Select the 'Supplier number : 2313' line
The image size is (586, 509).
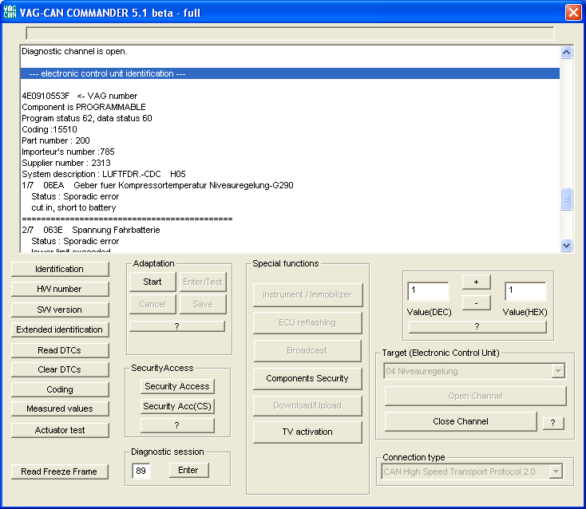click(x=290, y=163)
